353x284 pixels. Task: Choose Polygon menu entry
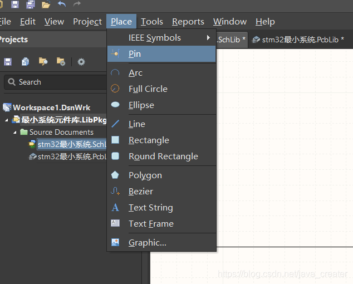point(161,175)
